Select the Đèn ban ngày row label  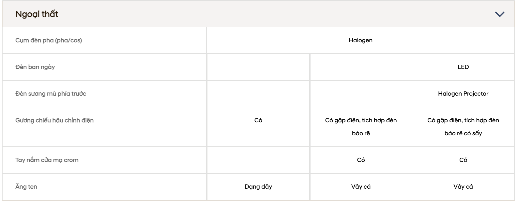pos(35,67)
